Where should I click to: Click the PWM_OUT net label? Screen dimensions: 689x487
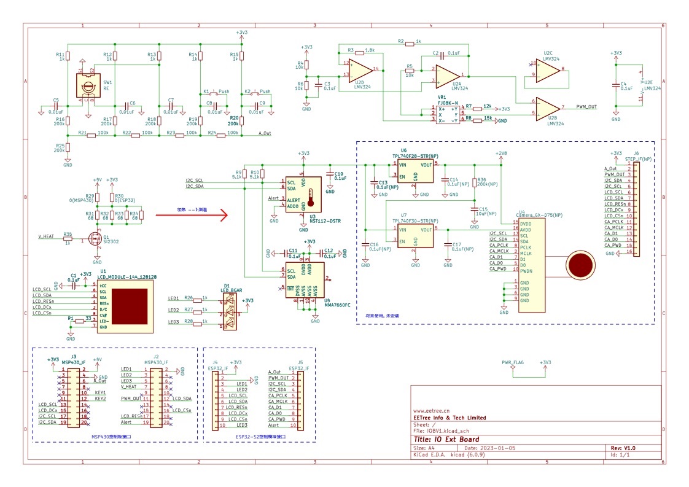(x=586, y=107)
